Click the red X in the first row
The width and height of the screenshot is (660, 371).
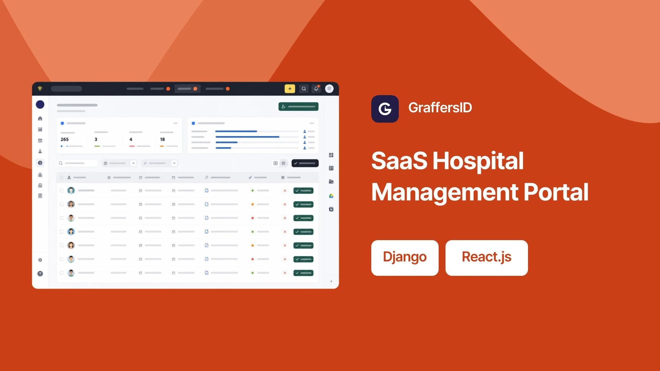(x=285, y=191)
